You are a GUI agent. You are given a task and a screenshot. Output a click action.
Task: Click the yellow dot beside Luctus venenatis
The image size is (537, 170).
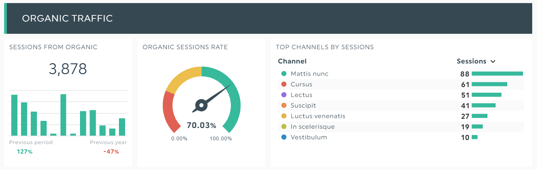[284, 116]
